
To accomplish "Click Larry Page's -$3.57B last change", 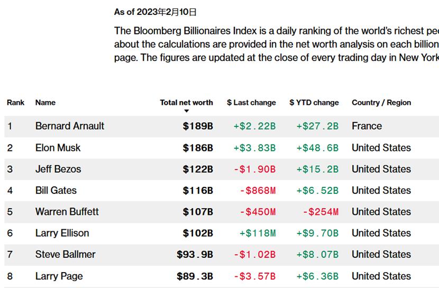I will coord(254,276).
